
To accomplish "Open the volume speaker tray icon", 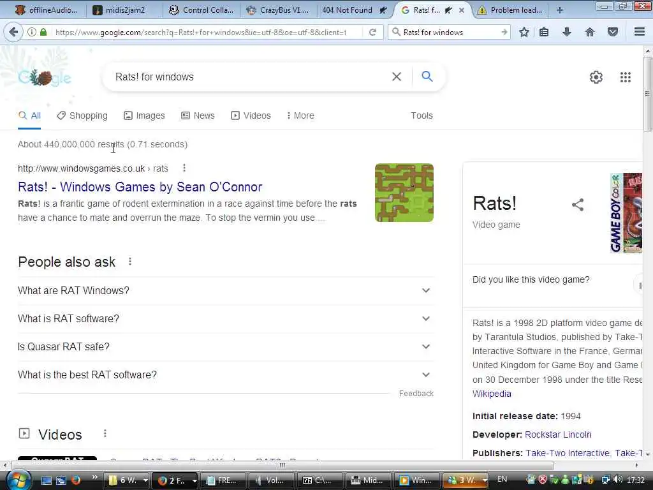I will coord(618,480).
